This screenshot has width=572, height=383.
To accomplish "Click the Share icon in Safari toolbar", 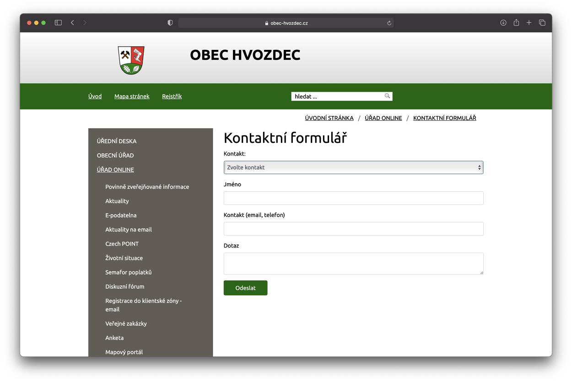I will (x=516, y=22).
